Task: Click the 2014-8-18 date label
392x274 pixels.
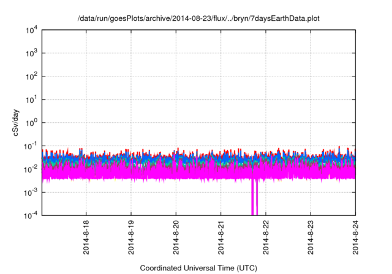Action: [x=86, y=237]
